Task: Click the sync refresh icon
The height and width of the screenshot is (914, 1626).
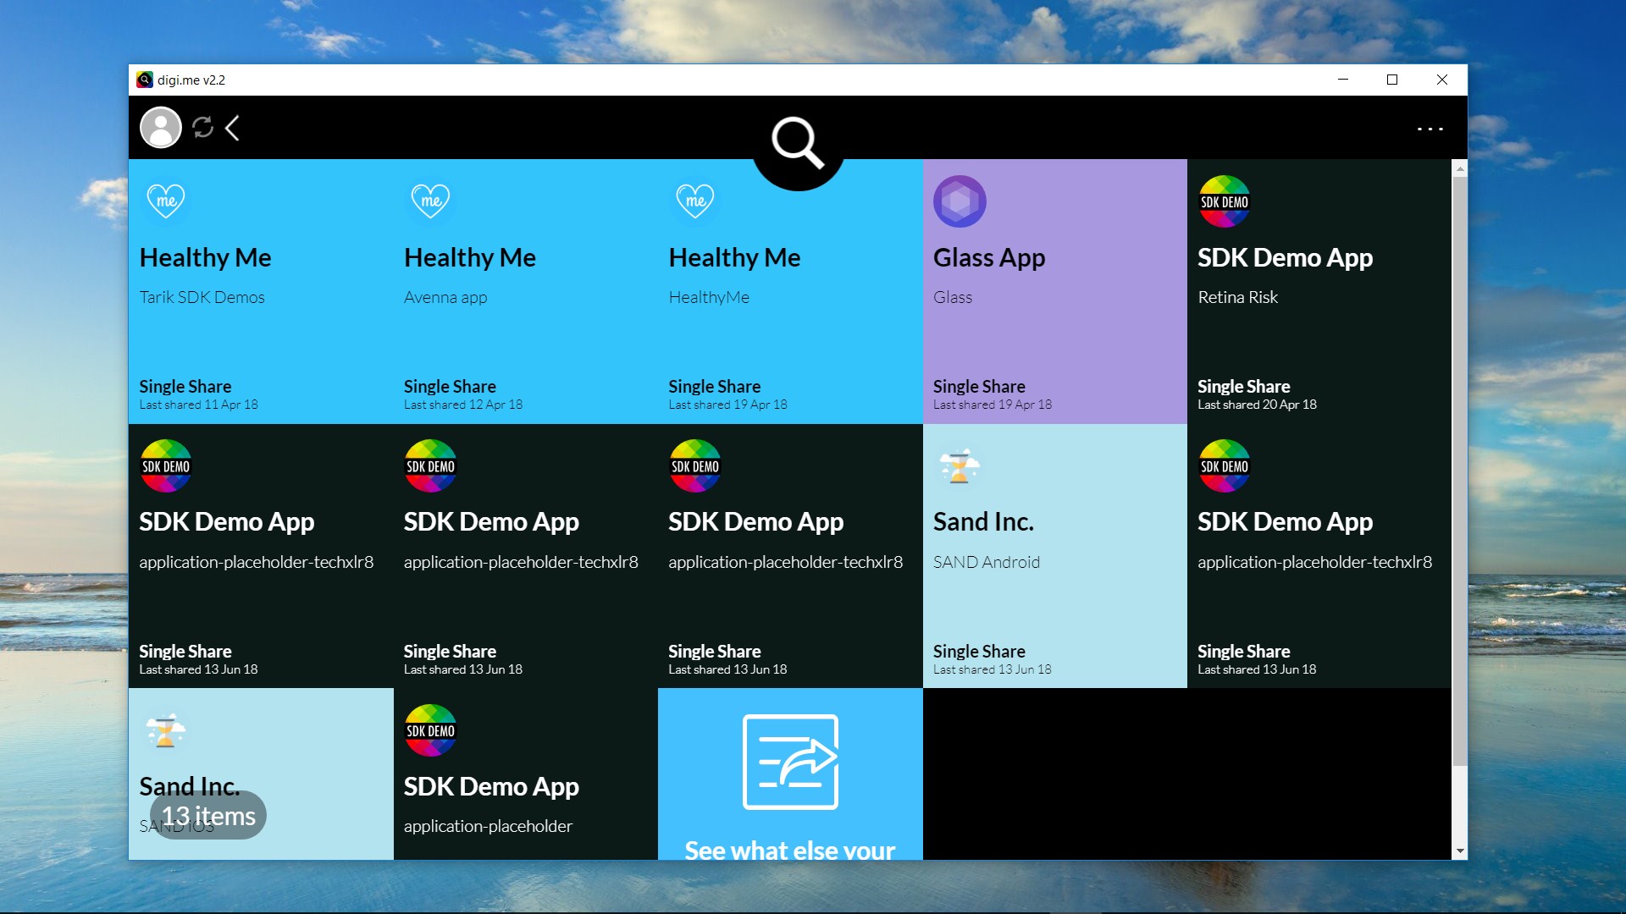Action: (x=202, y=128)
